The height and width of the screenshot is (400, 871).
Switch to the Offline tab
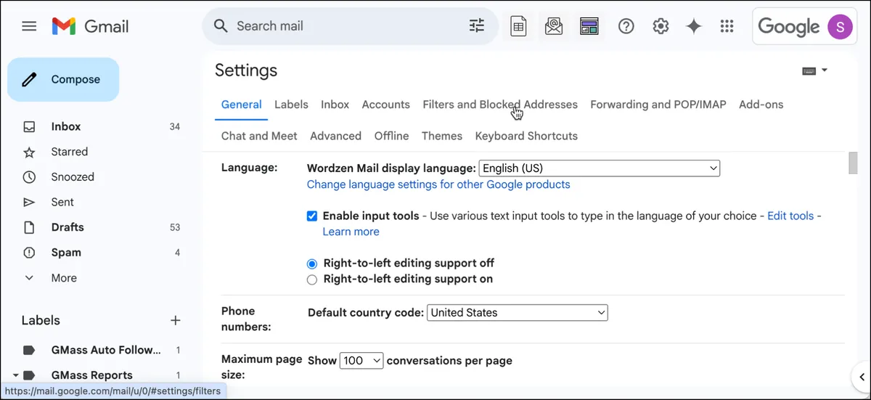tap(391, 136)
